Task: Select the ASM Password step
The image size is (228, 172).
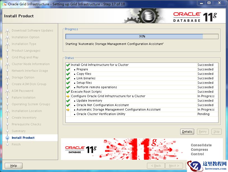Action: pyautogui.click(x=22, y=91)
